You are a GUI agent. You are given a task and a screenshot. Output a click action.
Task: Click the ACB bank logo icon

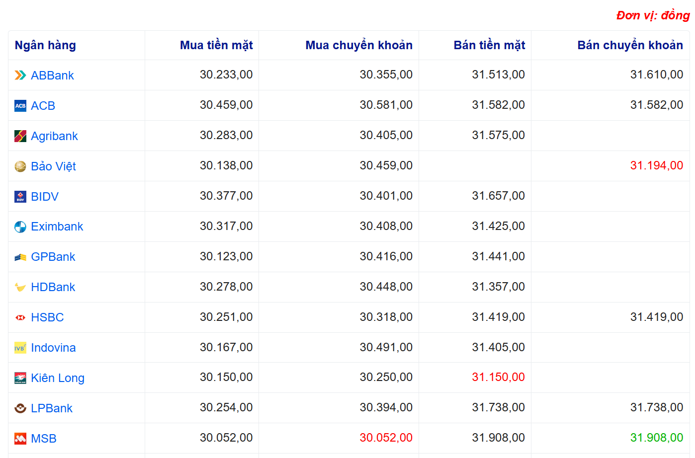20,106
